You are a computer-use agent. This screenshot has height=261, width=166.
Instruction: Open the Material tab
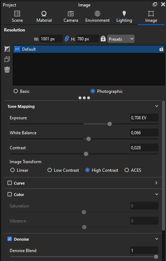click(44, 17)
